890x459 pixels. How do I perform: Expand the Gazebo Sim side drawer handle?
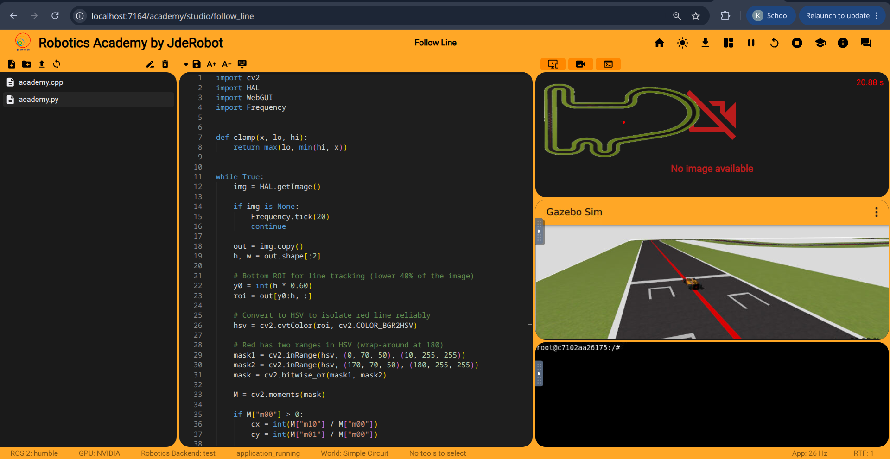[x=540, y=231]
